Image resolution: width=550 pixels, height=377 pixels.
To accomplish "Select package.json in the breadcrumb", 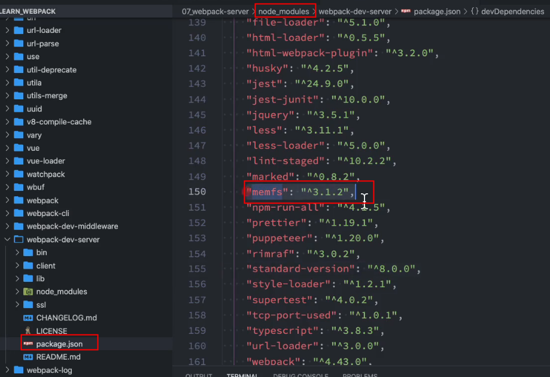I will pyautogui.click(x=437, y=11).
